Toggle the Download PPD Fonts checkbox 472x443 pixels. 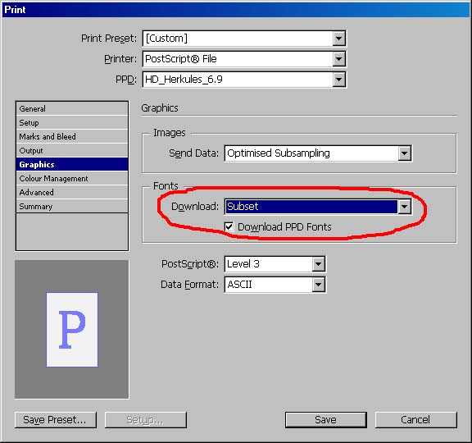pos(229,226)
